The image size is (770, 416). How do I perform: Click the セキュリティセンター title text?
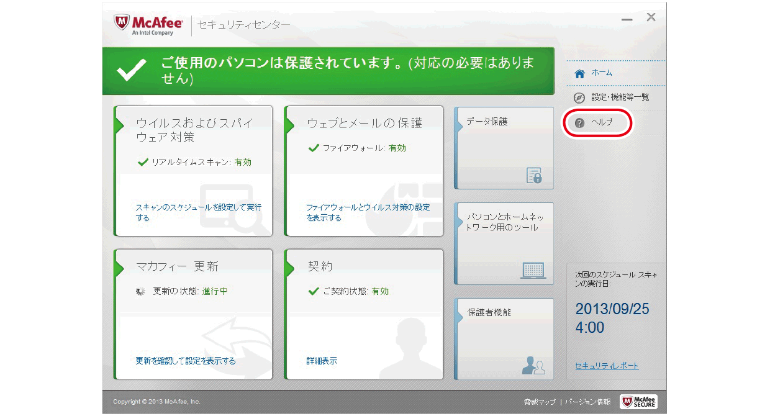(x=243, y=25)
